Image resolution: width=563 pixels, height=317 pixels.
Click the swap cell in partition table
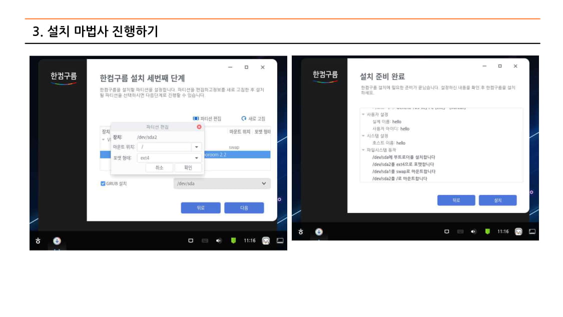[234, 147]
